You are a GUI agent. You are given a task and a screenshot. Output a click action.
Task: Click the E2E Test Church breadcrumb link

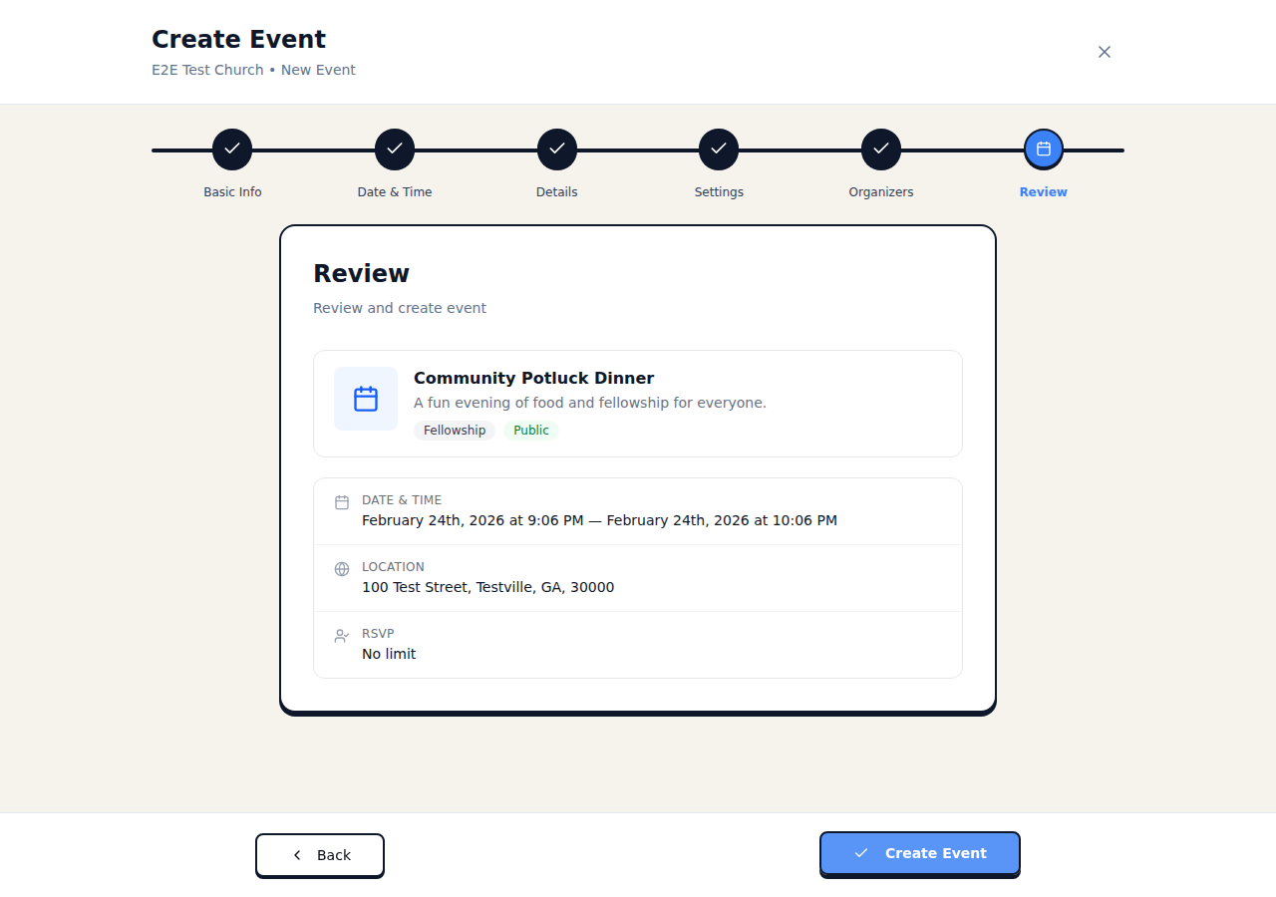[x=207, y=69]
